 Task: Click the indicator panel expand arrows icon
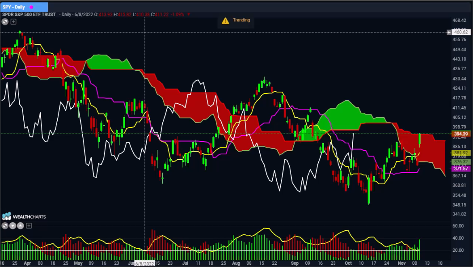click(4, 226)
